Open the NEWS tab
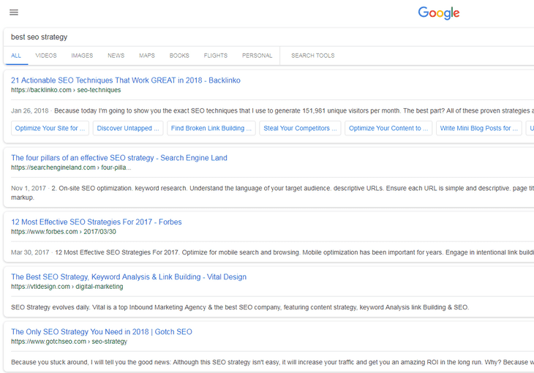This screenshot has height=373, width=534. (x=116, y=56)
